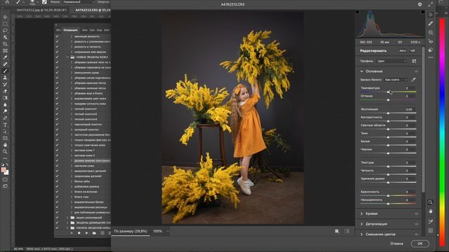This screenshot has width=449, height=252.
Task: Click the foreground color swatch
Action: pos(4,170)
